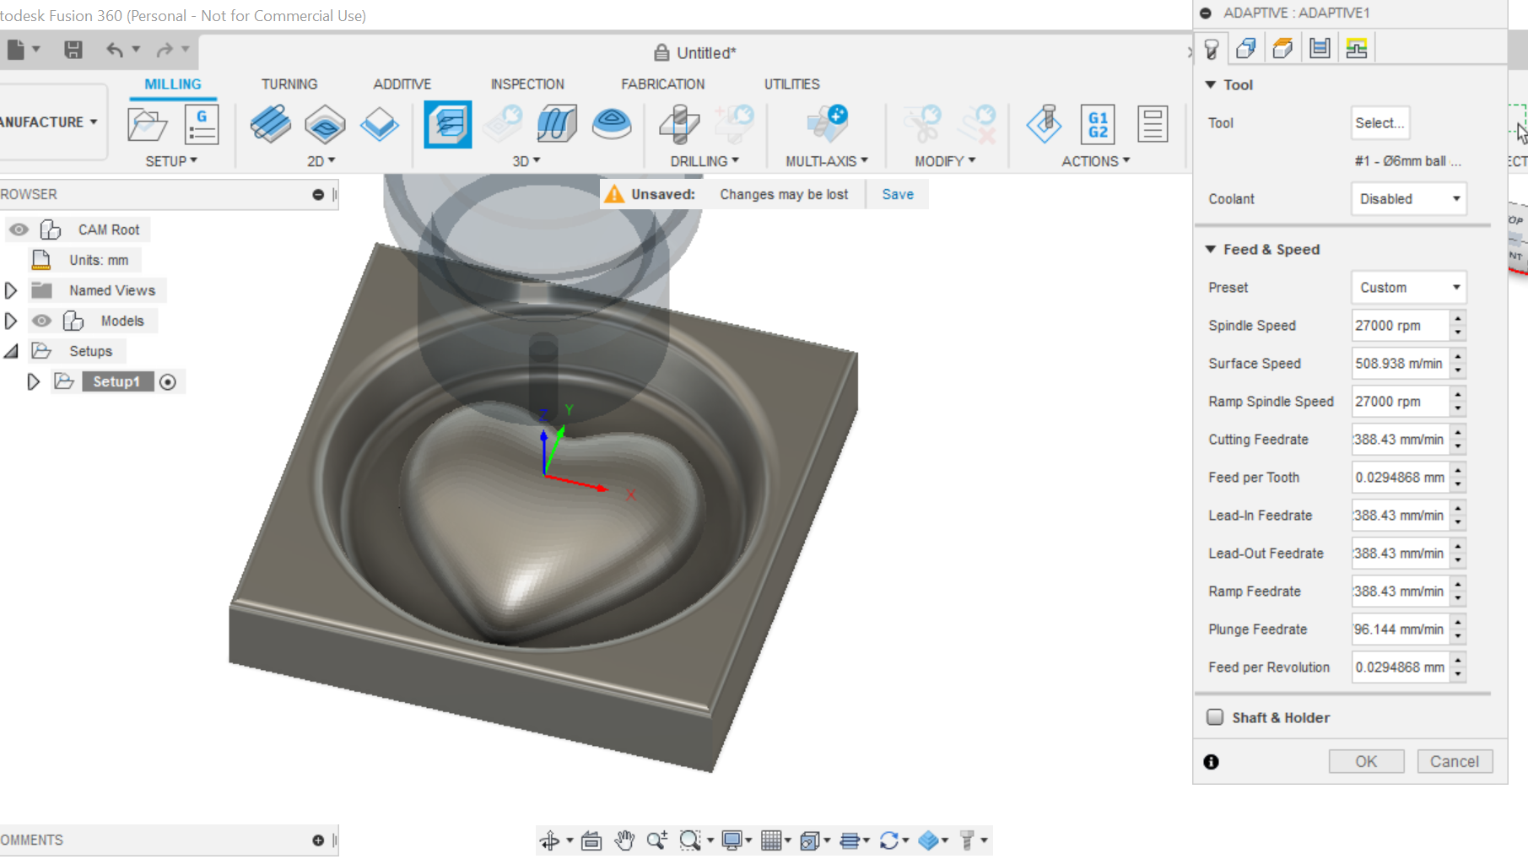The height and width of the screenshot is (859, 1528).
Task: Open the Linking tab in Adaptive dialog
Action: point(1357,48)
